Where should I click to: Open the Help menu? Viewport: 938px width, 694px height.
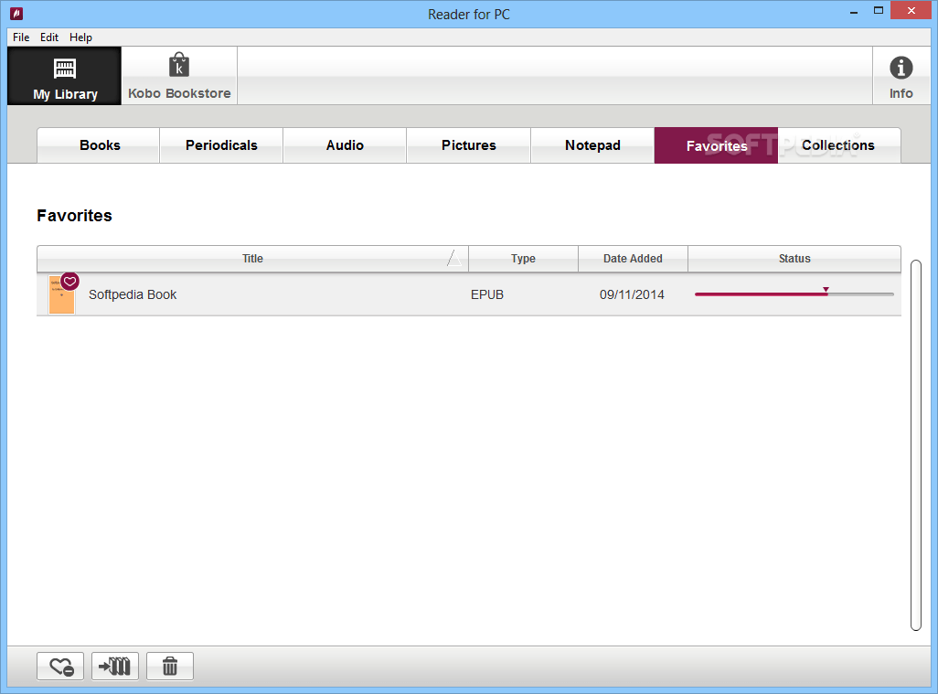[80, 37]
